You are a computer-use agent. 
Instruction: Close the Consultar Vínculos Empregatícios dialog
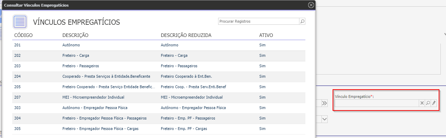point(311,5)
